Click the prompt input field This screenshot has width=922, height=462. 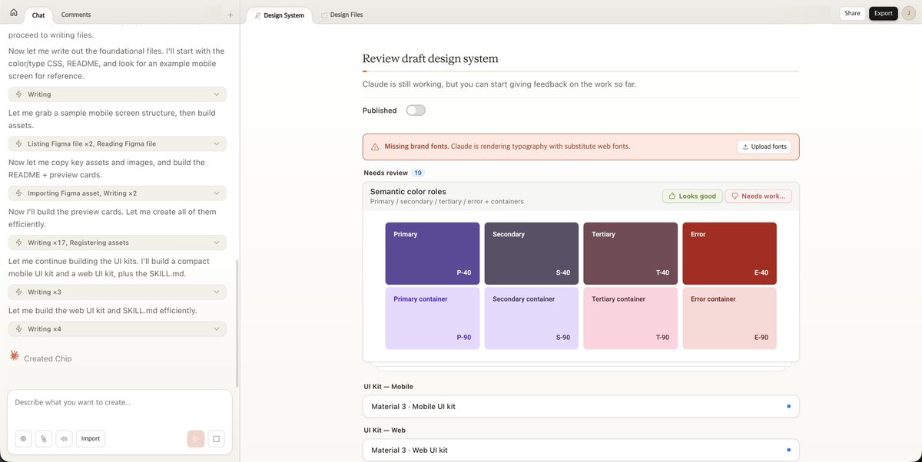coord(119,403)
